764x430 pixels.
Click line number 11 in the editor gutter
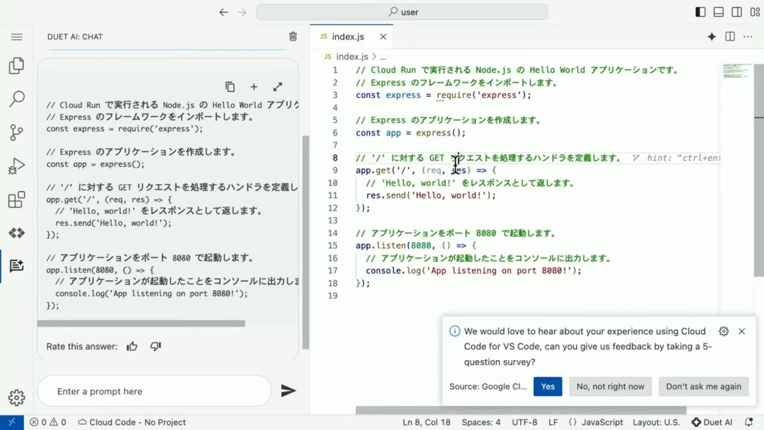coord(333,195)
